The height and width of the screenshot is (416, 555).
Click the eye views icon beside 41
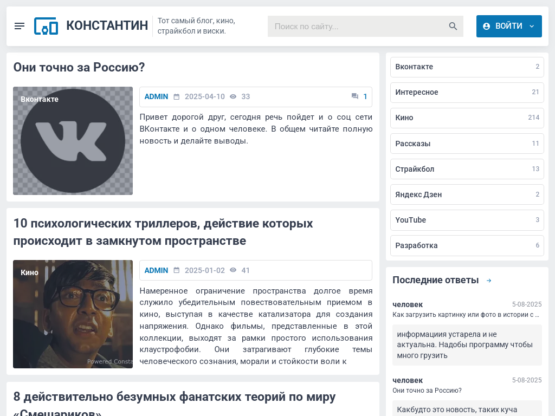point(233,270)
